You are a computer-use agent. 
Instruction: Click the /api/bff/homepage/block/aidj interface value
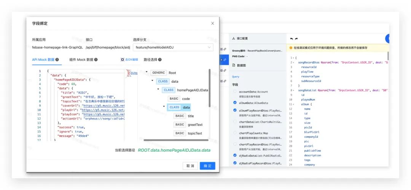click(108, 47)
